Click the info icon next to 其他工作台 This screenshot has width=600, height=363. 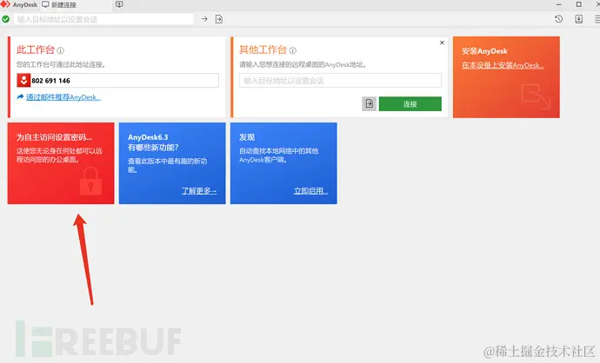point(293,50)
